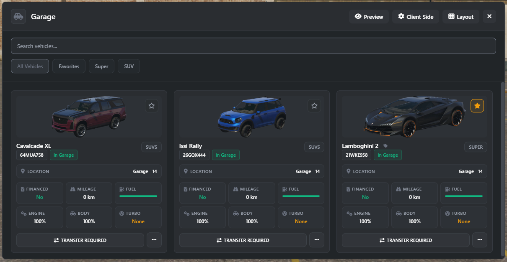Focus the Search vehicles input field
This screenshot has width=507, height=262.
tap(253, 46)
